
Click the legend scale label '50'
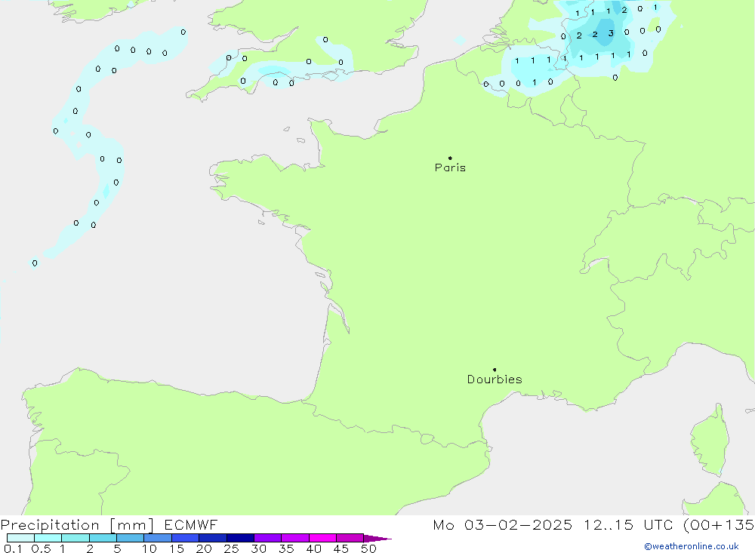(369, 548)
